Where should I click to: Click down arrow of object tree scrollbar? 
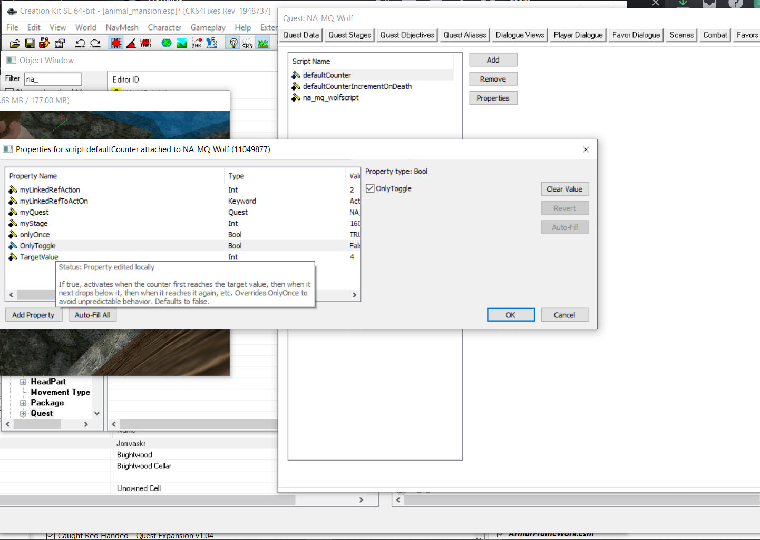(x=97, y=413)
